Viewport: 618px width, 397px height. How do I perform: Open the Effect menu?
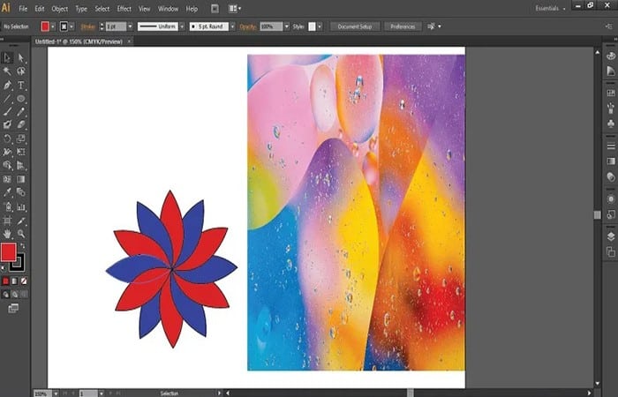point(124,8)
